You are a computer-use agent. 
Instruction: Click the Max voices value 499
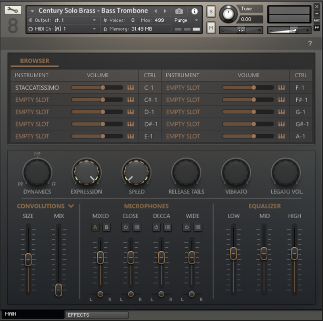(x=159, y=20)
